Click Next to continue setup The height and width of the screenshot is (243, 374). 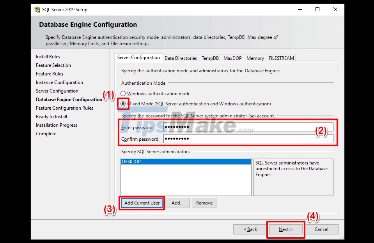click(286, 229)
